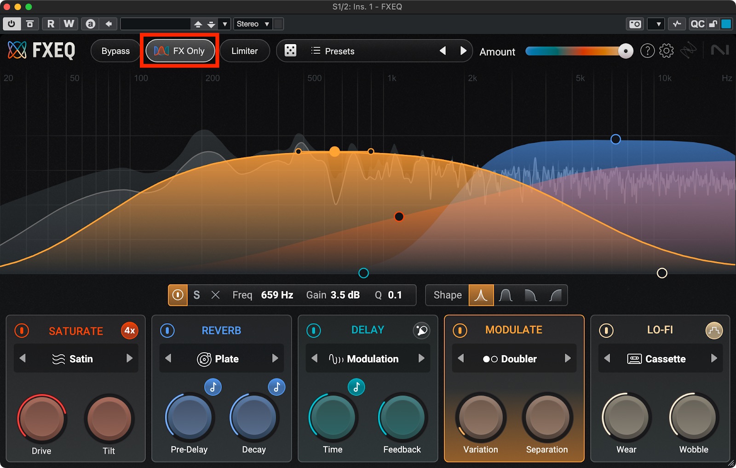Select the blue Reverb EQ band node

615,139
